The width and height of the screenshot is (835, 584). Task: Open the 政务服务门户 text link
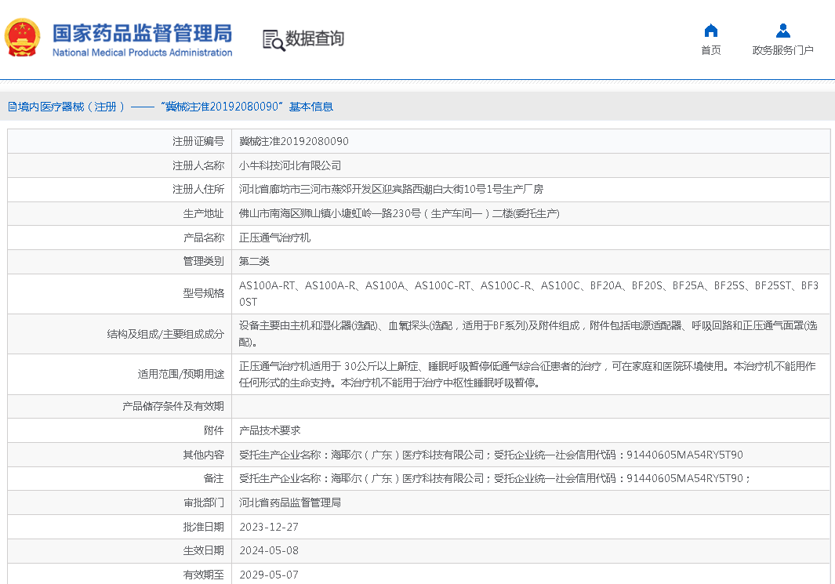click(x=782, y=50)
